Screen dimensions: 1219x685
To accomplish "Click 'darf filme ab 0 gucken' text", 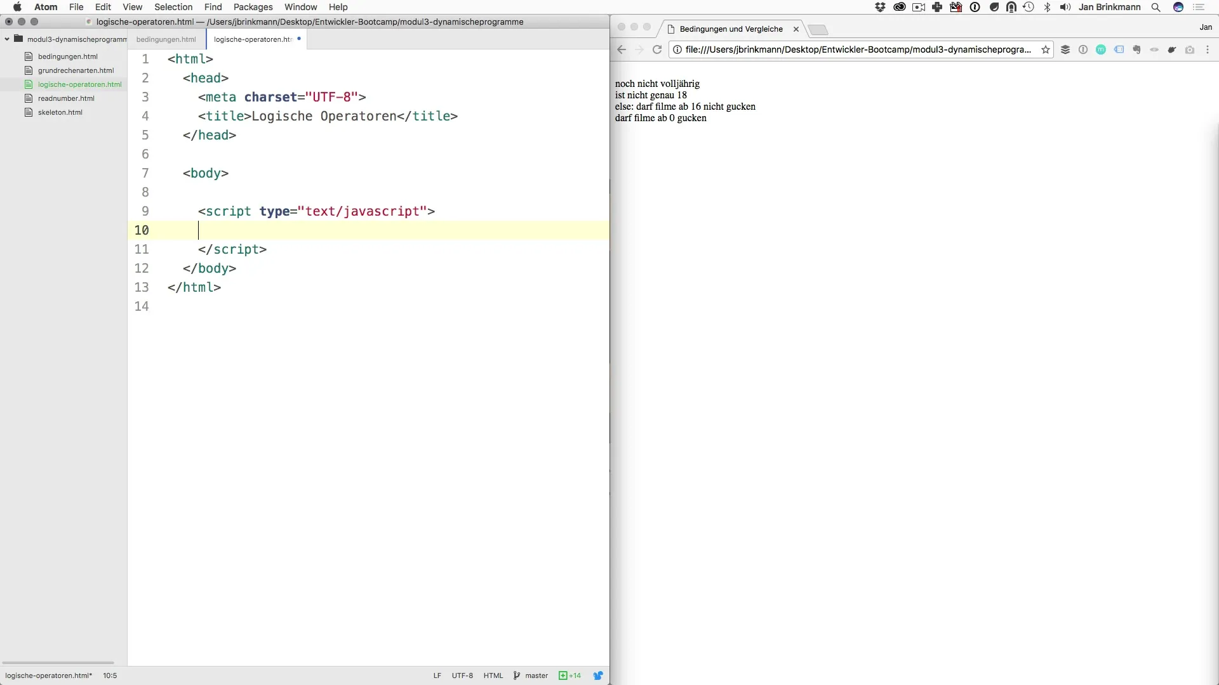I will [x=660, y=118].
